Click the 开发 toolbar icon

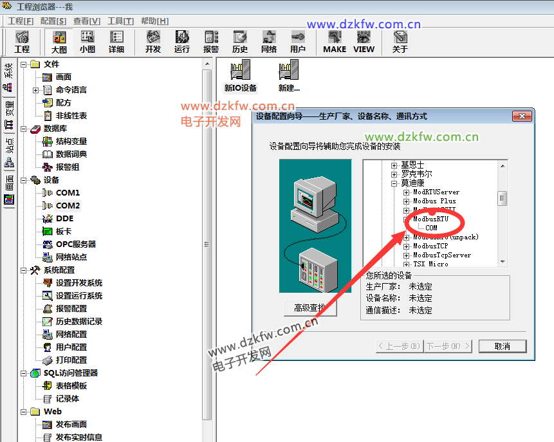(153, 42)
